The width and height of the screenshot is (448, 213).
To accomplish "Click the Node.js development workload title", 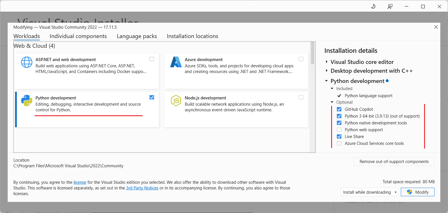I will [x=205, y=98].
